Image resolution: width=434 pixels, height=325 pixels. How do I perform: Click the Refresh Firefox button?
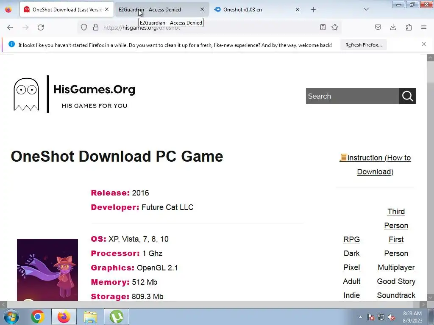(x=363, y=45)
